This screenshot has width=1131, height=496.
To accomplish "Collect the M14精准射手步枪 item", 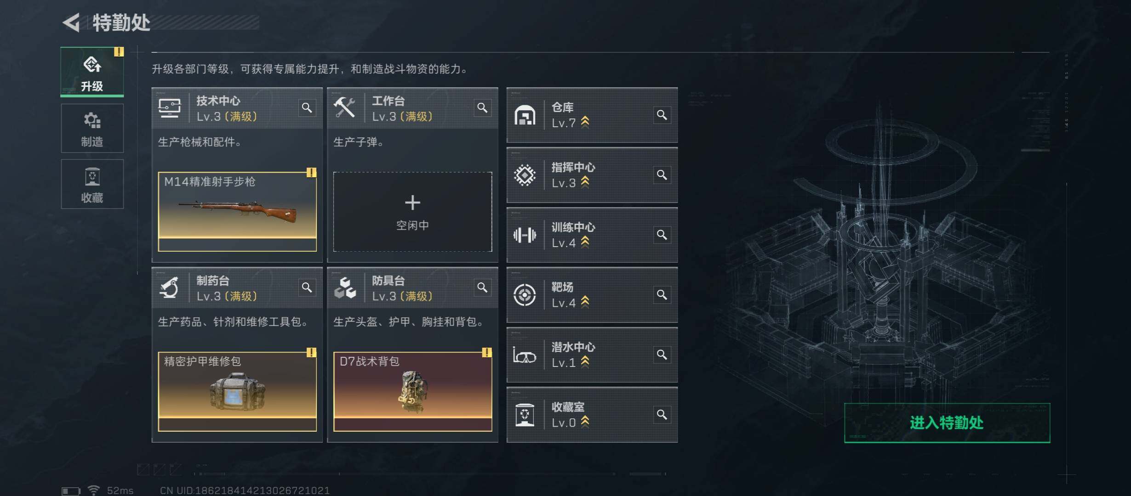I will pos(237,212).
